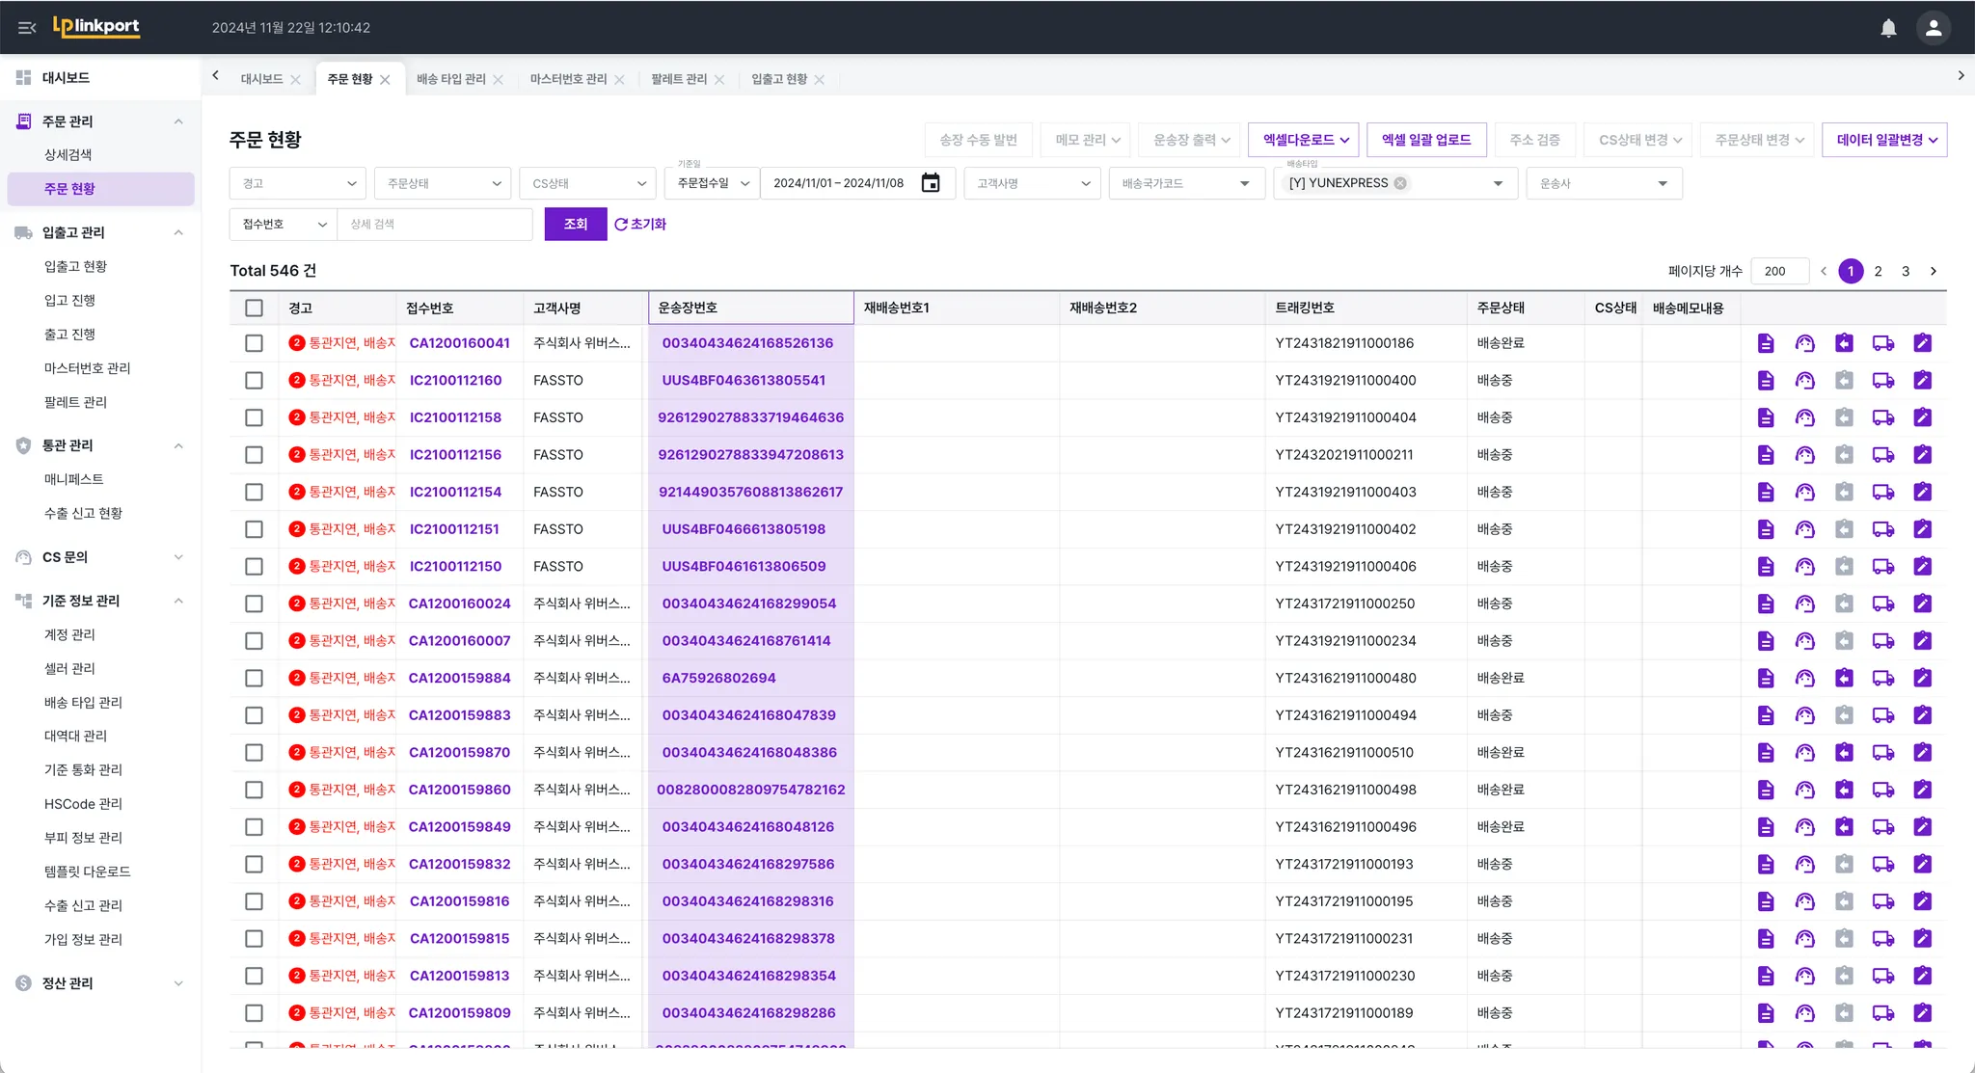
Task: Toggle the select-all checkbox in table header
Action: [254, 308]
